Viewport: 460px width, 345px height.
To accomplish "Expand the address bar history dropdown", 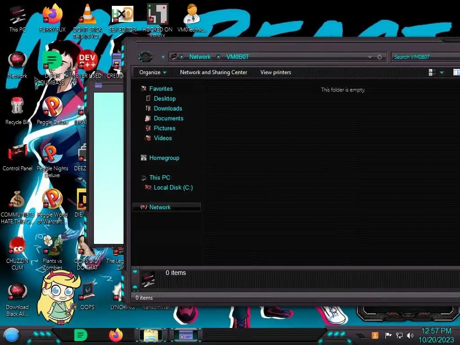I will 370,57.
